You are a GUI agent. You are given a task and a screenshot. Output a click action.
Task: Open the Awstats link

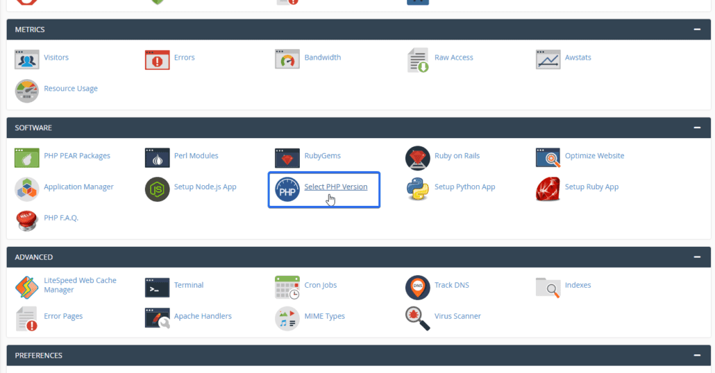pos(578,58)
